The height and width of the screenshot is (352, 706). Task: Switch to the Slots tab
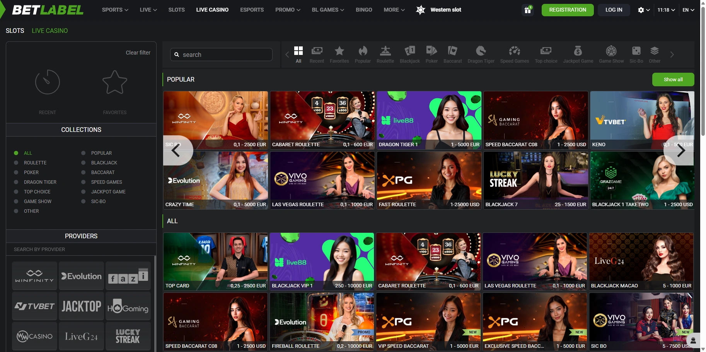(15, 31)
